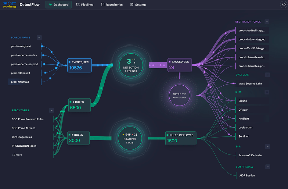Select the MITRE TIE Attack Chain node
Screen dimensions: 288x189
click(179, 95)
